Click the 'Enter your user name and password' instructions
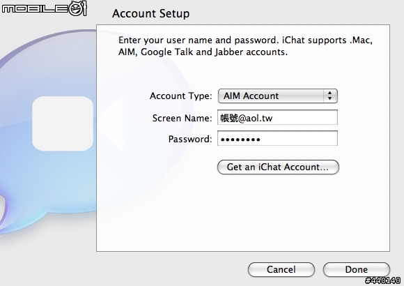 pyautogui.click(x=245, y=46)
